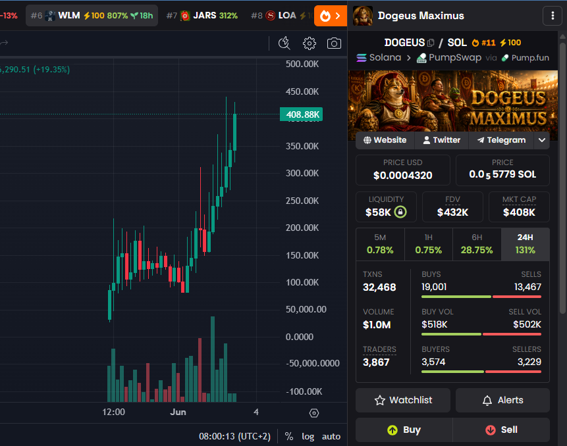Image resolution: width=567 pixels, height=446 pixels.
Task: Select the 1H timeframe tab
Action: tap(429, 244)
